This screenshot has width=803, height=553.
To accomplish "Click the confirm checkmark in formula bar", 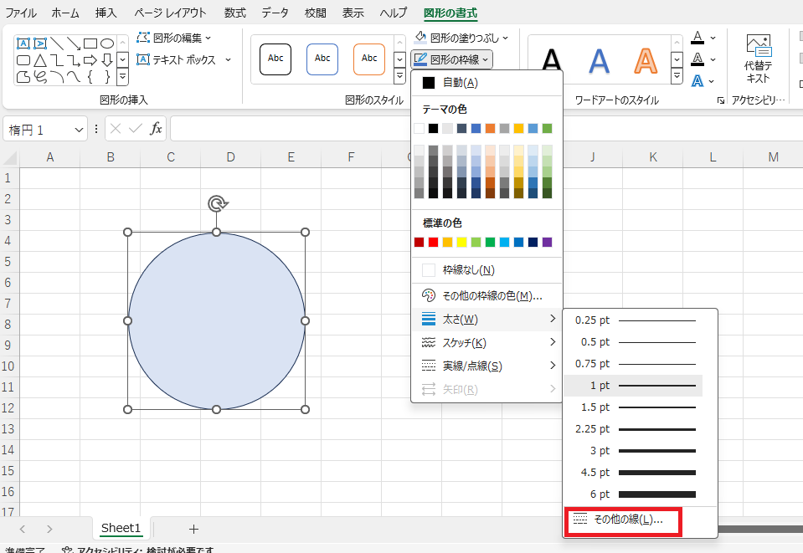I will coord(136,128).
